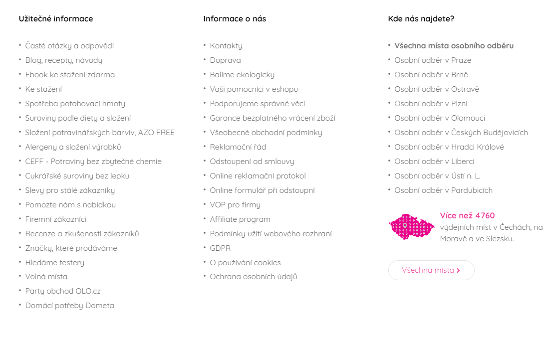Click the arrow in Všechna místa button
This screenshot has height=339, width=554.
click(x=459, y=271)
